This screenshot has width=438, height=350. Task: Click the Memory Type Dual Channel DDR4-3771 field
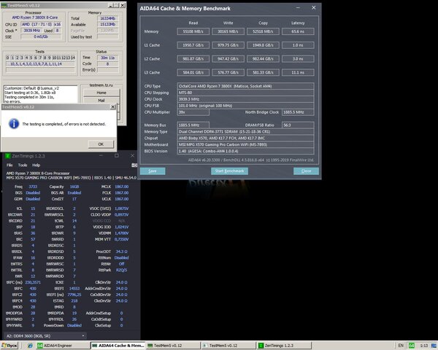click(245, 132)
